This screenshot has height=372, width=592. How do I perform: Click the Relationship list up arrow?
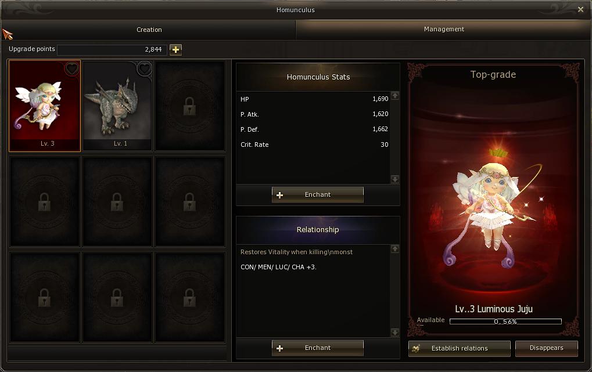395,248
